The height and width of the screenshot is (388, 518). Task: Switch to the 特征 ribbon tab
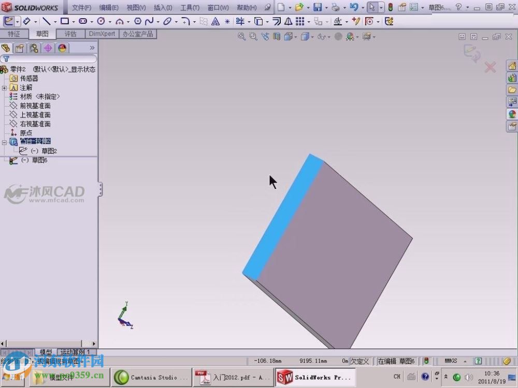click(x=14, y=34)
